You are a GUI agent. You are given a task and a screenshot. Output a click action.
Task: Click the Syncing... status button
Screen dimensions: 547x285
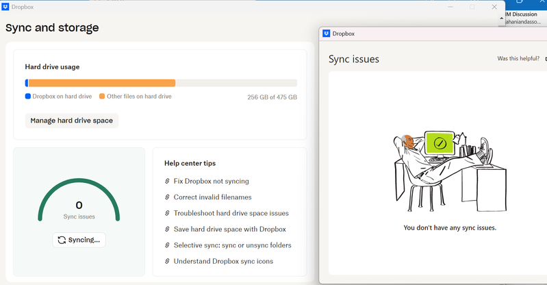(x=79, y=240)
